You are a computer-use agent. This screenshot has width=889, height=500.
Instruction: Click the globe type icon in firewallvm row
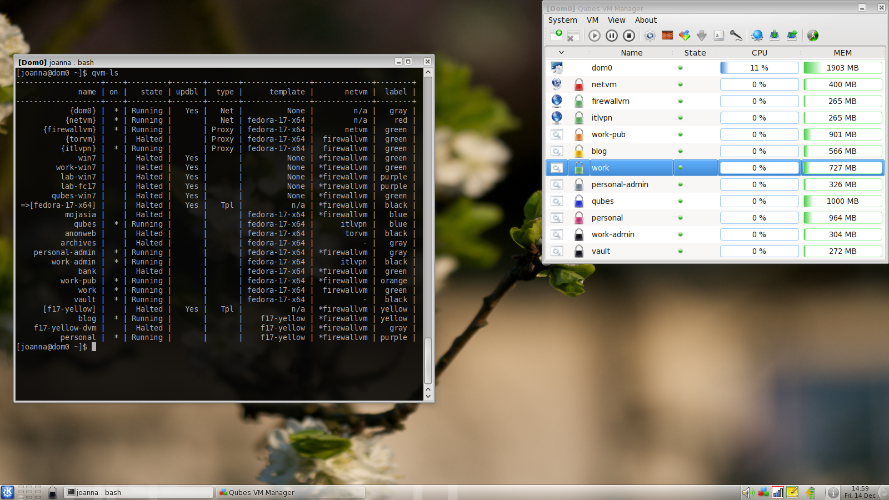point(557,101)
